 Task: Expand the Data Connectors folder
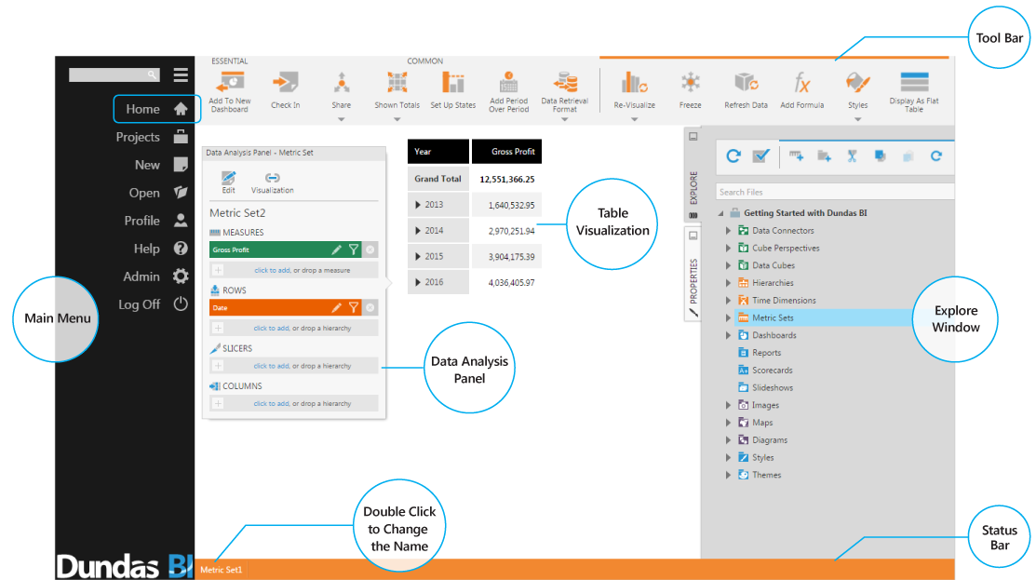tap(728, 231)
